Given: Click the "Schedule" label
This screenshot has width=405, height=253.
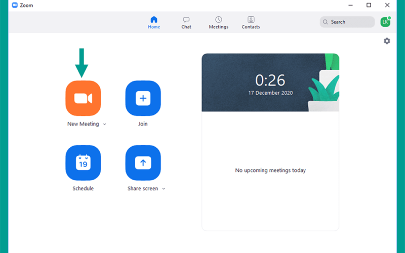Looking at the screenshot, I should (83, 188).
